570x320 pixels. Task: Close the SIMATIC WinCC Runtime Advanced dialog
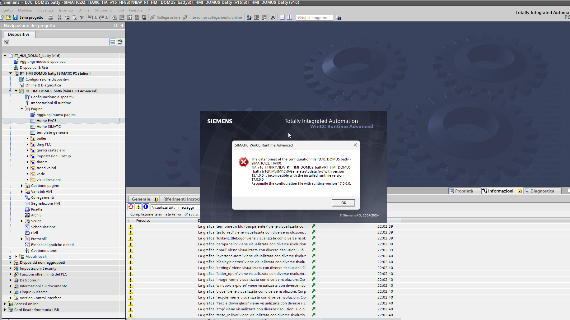click(x=355, y=145)
